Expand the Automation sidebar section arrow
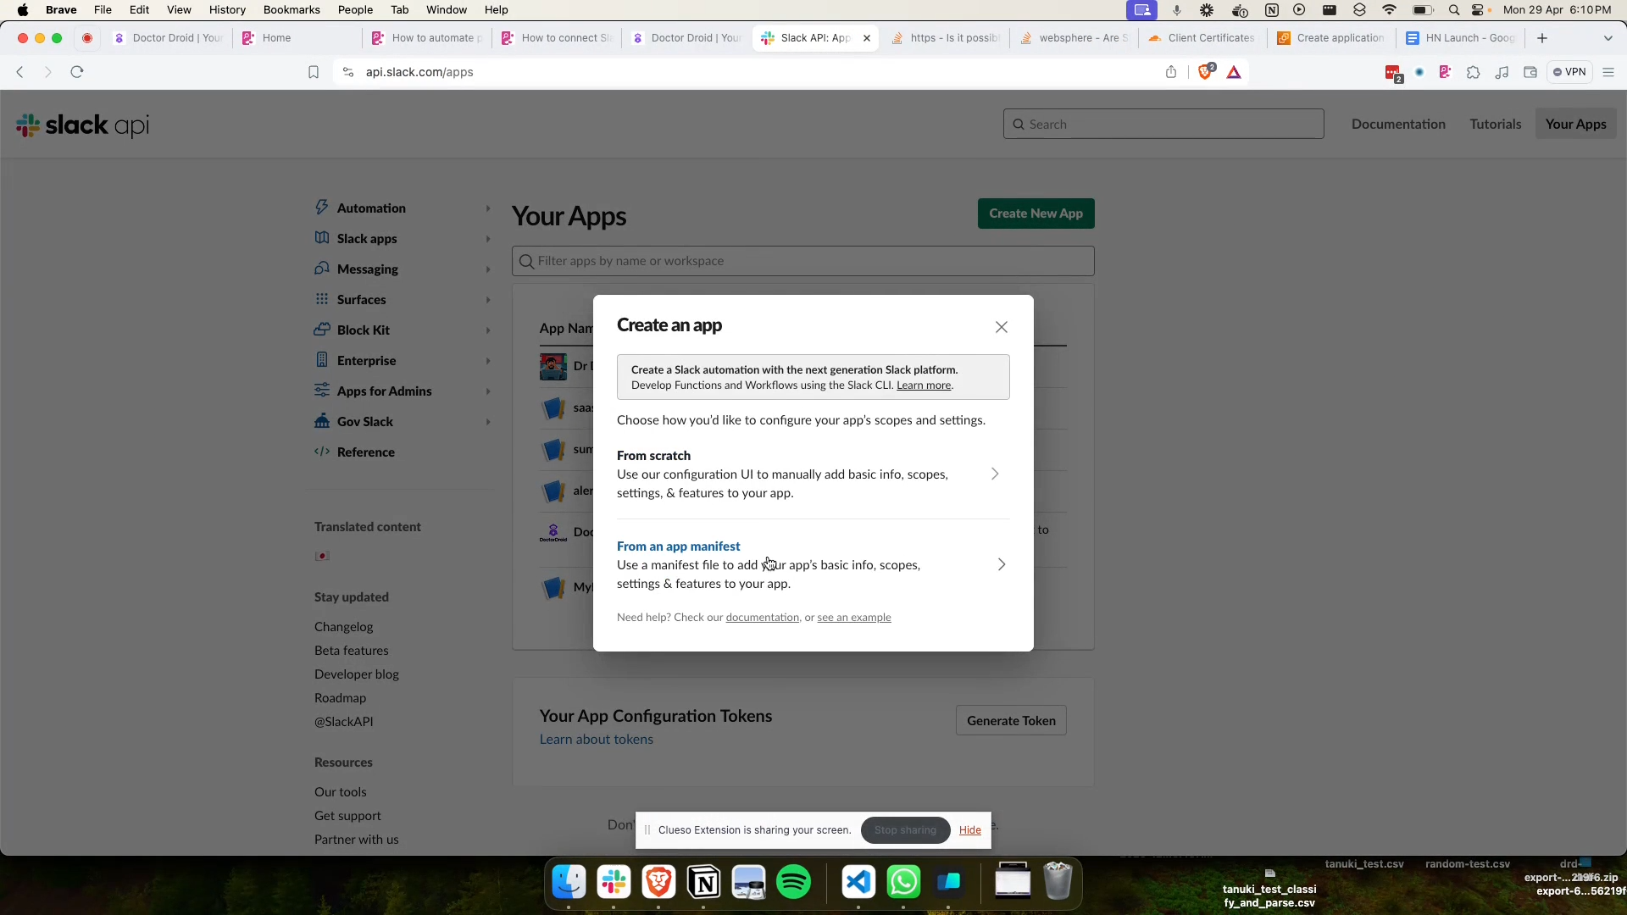This screenshot has height=915, width=1627. 488,208
